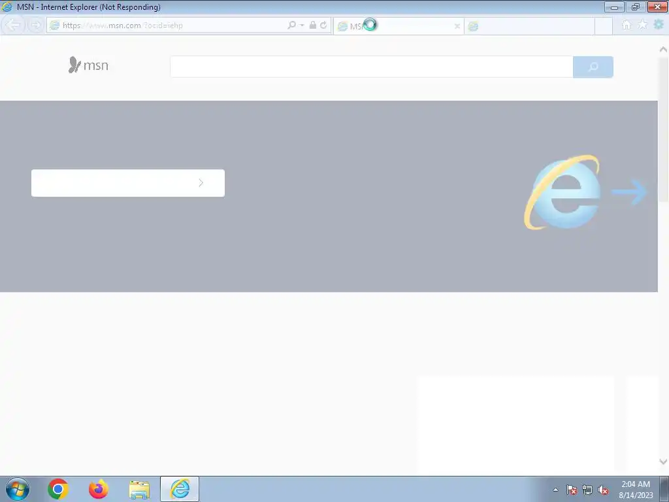This screenshot has height=502, width=669.
Task: Click the Action Center flag tray icon
Action: pyautogui.click(x=572, y=490)
